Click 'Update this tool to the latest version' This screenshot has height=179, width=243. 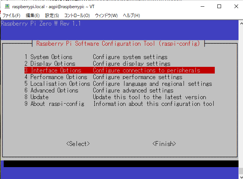(149, 97)
